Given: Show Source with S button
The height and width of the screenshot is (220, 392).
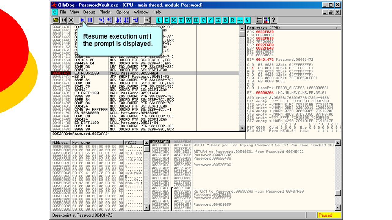Looking at the screenshot, I should 247,20.
